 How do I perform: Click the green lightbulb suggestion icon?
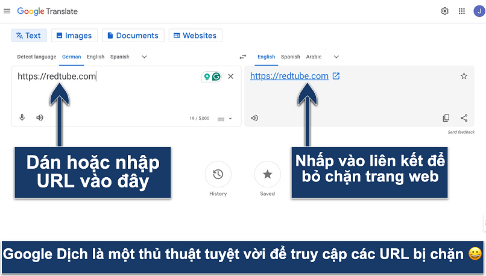pos(207,77)
